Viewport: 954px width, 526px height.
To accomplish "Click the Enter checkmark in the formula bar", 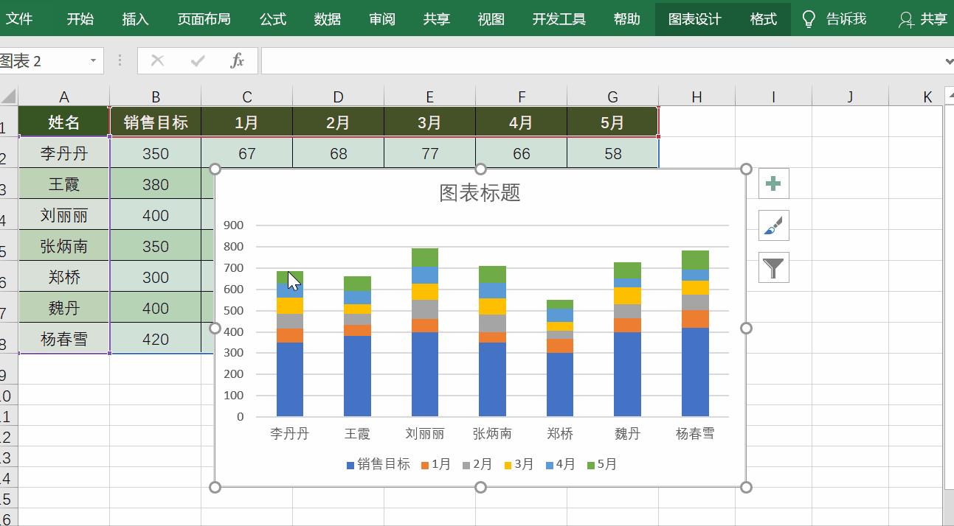I will click(x=196, y=60).
